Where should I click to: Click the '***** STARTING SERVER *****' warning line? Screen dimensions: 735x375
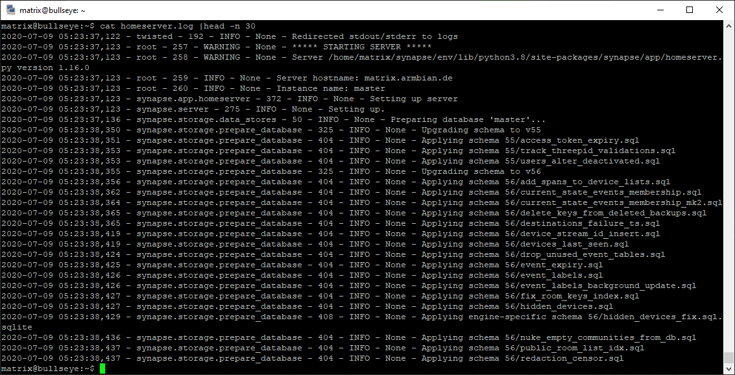click(361, 47)
